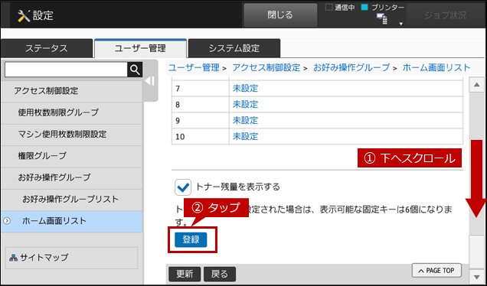The height and width of the screenshot is (286, 487).
Task: Open the システム設定 tab
Action: coord(234,48)
